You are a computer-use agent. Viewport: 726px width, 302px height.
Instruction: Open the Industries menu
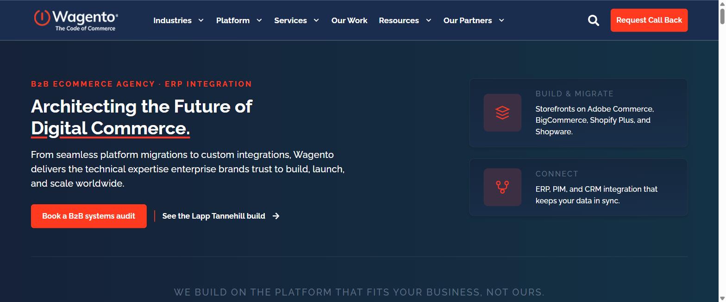tap(172, 20)
